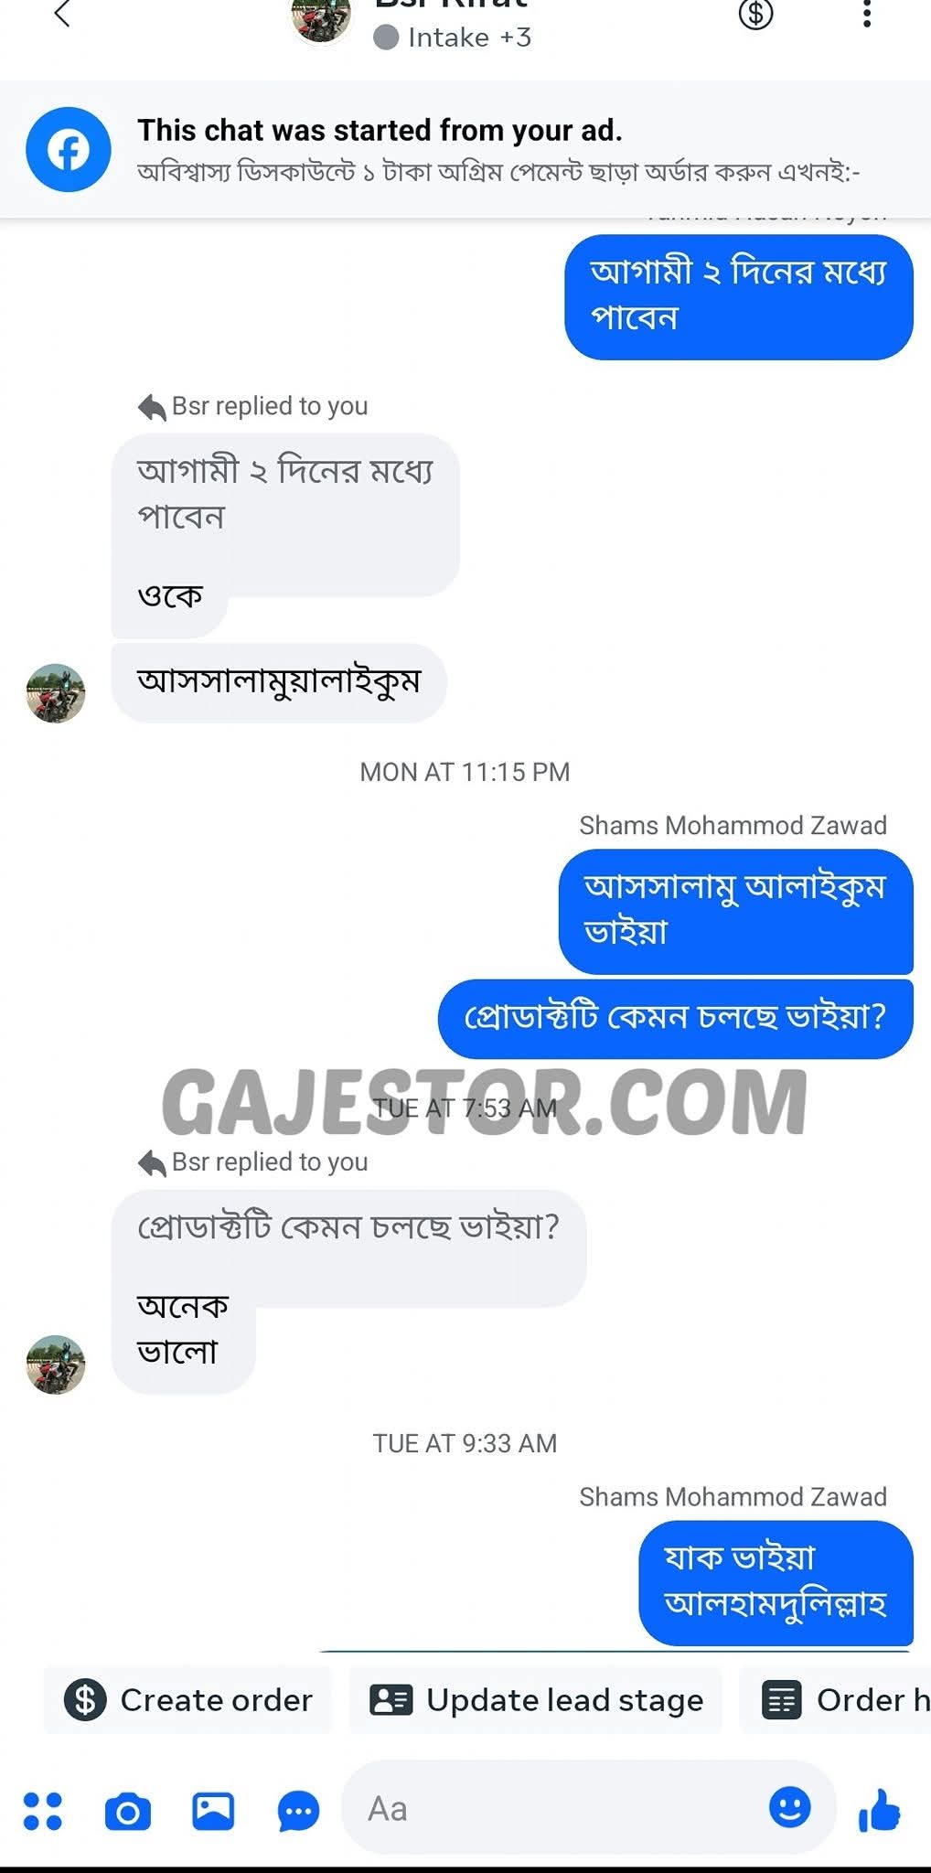This screenshot has height=1873, width=931.
Task: Open the three-dot options menu
Action: pyautogui.click(x=866, y=13)
